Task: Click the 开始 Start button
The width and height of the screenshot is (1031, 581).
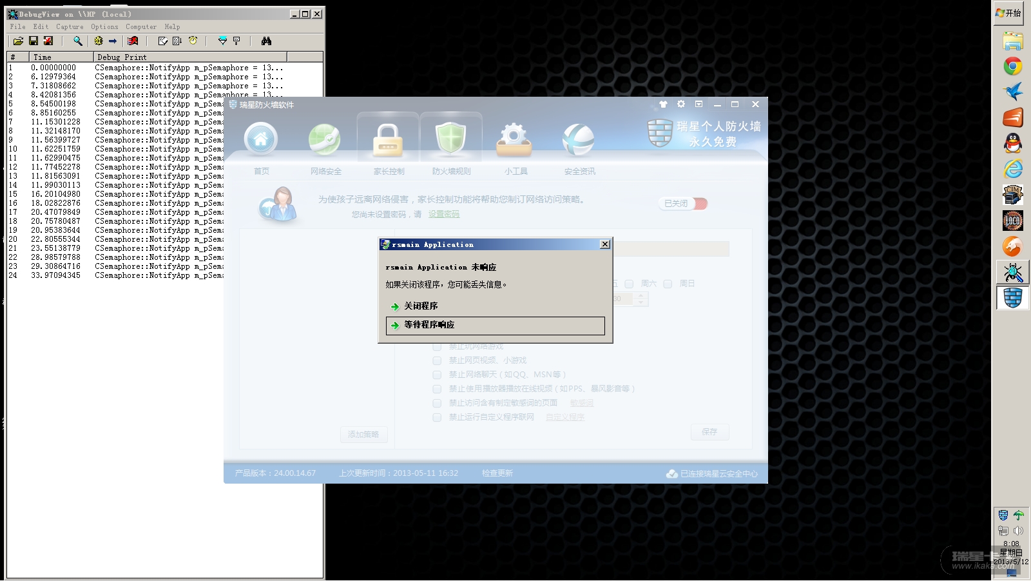Action: click(1008, 13)
